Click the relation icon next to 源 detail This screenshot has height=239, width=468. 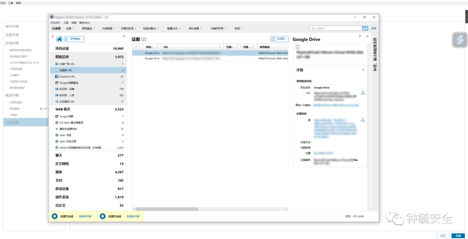363,120
